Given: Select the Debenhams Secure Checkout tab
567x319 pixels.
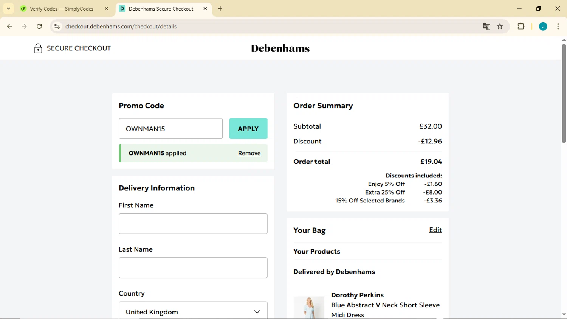Looking at the screenshot, I should (x=161, y=9).
